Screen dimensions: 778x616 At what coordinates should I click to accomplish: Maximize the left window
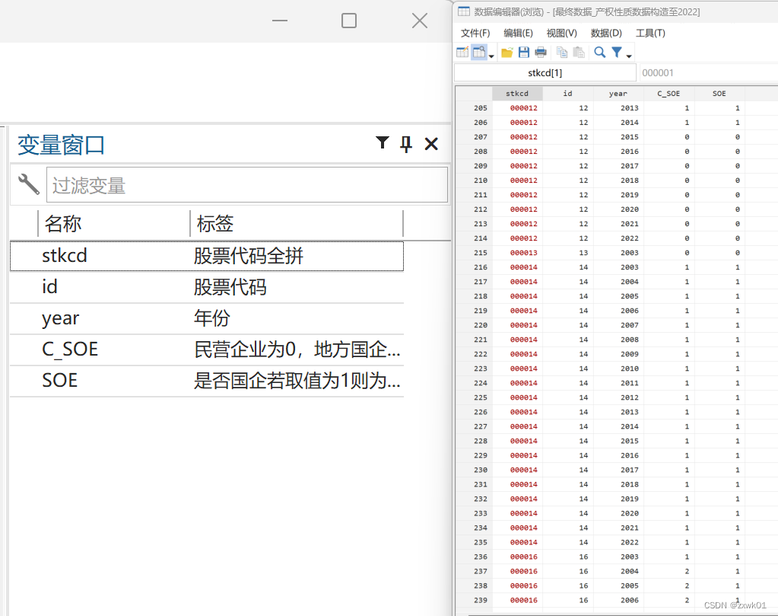point(349,21)
